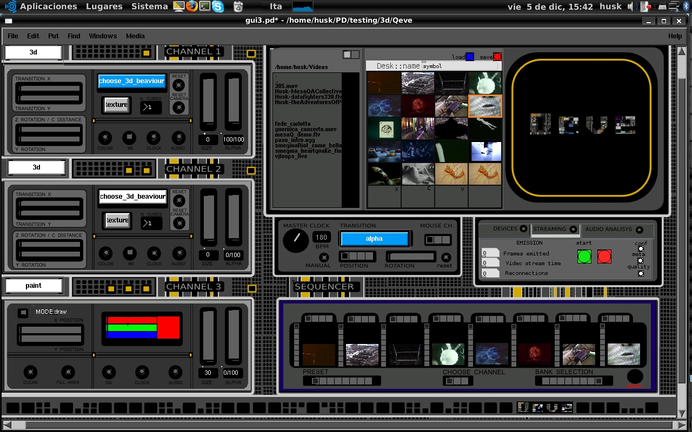Toggle the streaming quality checkbox
Screen dimensions: 692x432
[641, 273]
